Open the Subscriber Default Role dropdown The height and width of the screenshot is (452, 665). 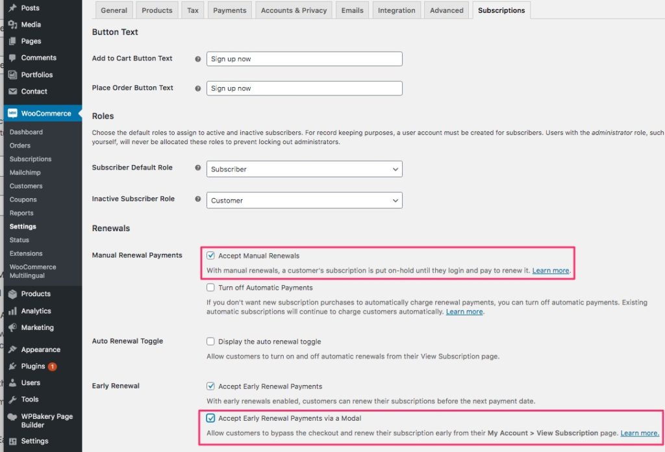click(304, 169)
